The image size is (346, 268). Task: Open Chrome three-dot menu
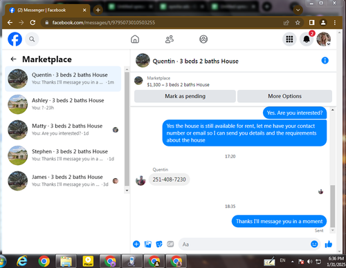point(335,23)
